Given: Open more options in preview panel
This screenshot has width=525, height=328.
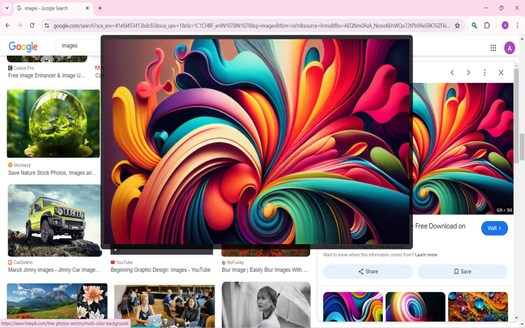Looking at the screenshot, I should pos(485,73).
